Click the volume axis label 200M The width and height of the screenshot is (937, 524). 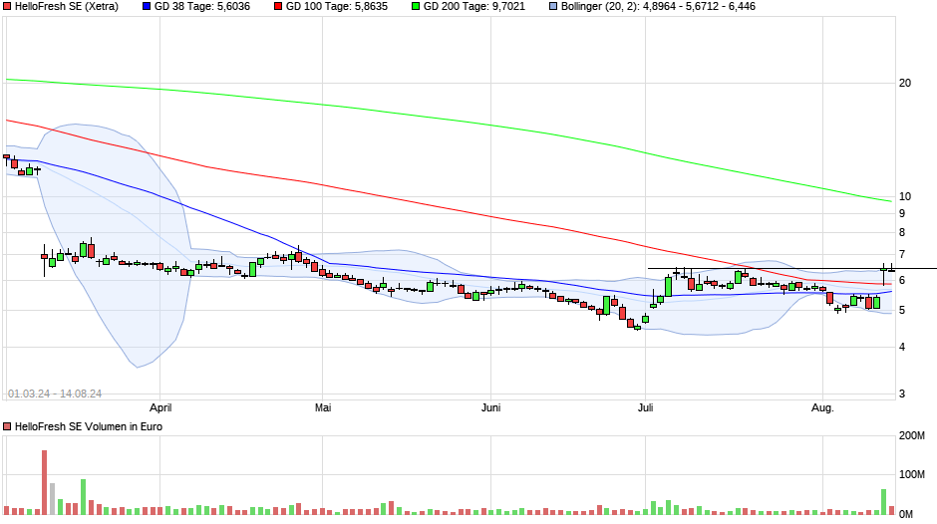click(x=911, y=435)
